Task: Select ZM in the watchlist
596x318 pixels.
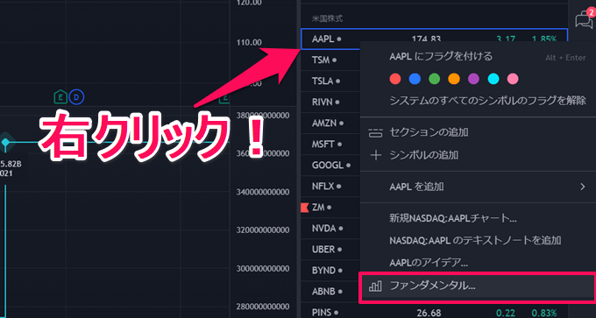Action: [x=317, y=208]
